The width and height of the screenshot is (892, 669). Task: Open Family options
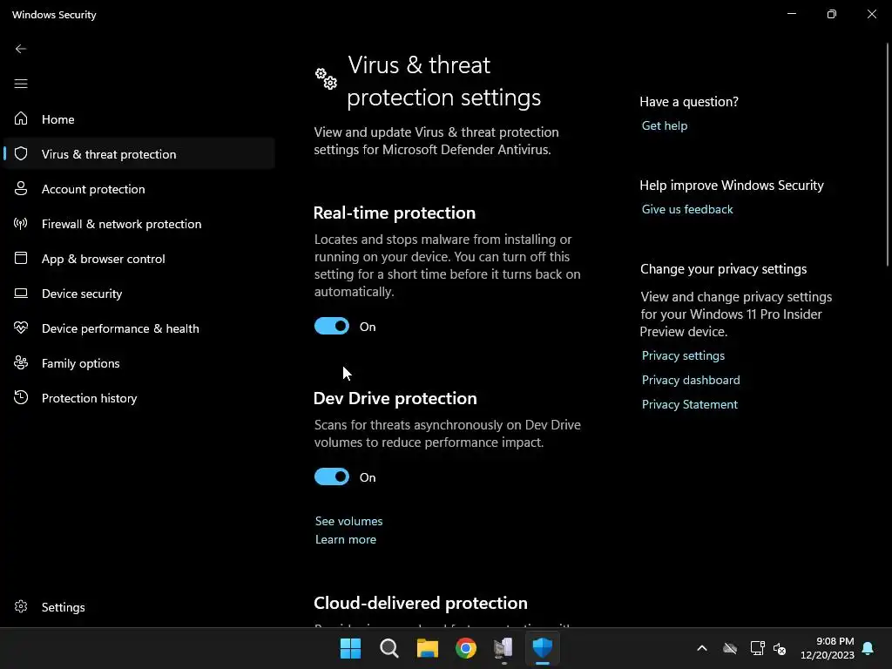pyautogui.click(x=139, y=363)
